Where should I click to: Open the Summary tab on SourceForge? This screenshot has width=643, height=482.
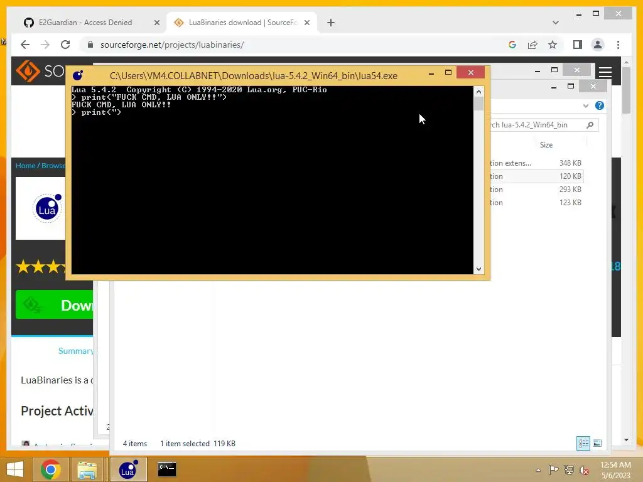pyautogui.click(x=75, y=351)
